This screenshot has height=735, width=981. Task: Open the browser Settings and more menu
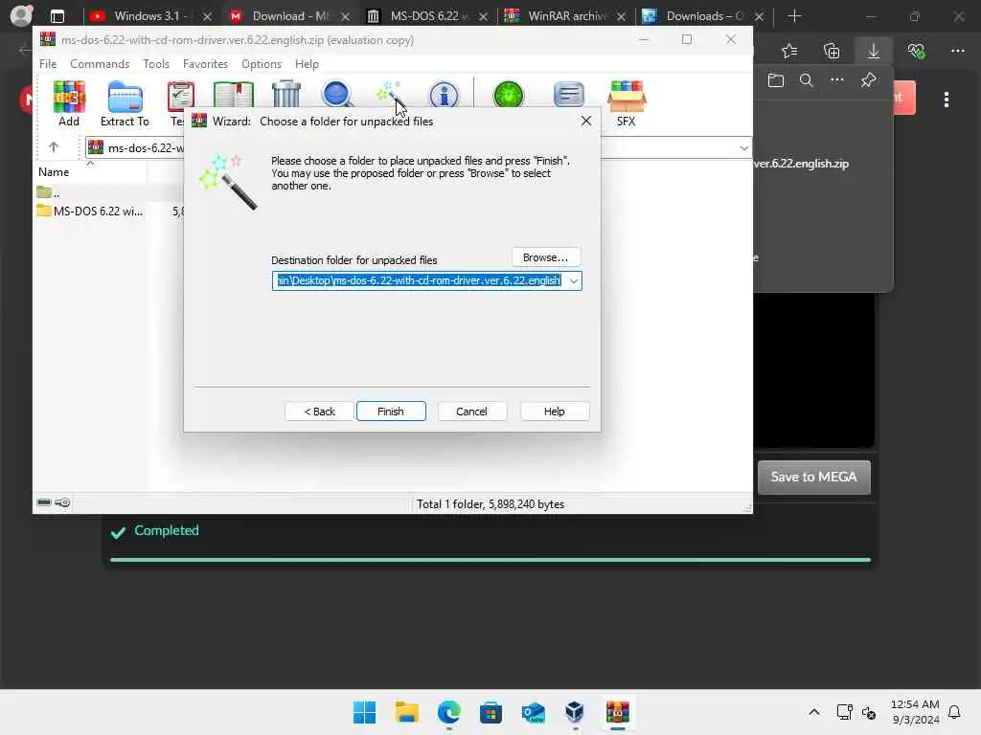click(x=958, y=51)
